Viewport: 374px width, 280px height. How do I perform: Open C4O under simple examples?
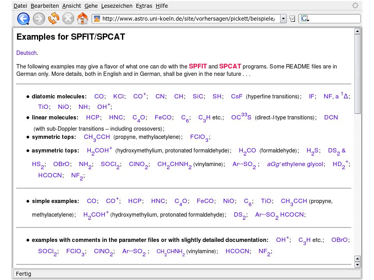(181, 202)
